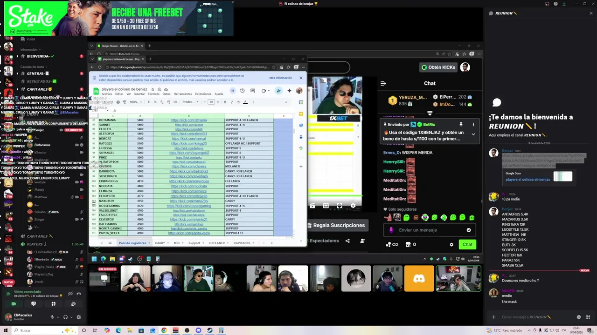Focus the Enviar un mensaje field

coord(429,230)
